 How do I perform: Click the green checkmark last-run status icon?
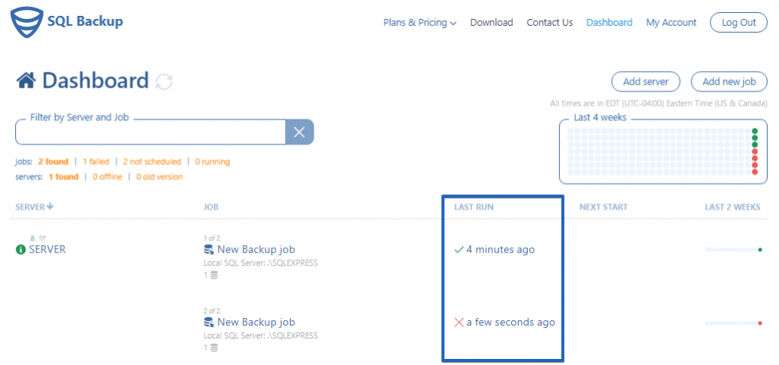(x=458, y=250)
